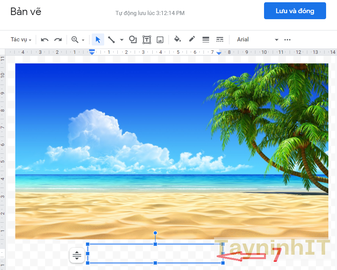The width and height of the screenshot is (337, 270).
Task: Open the border dash style options
Action: pos(220,39)
